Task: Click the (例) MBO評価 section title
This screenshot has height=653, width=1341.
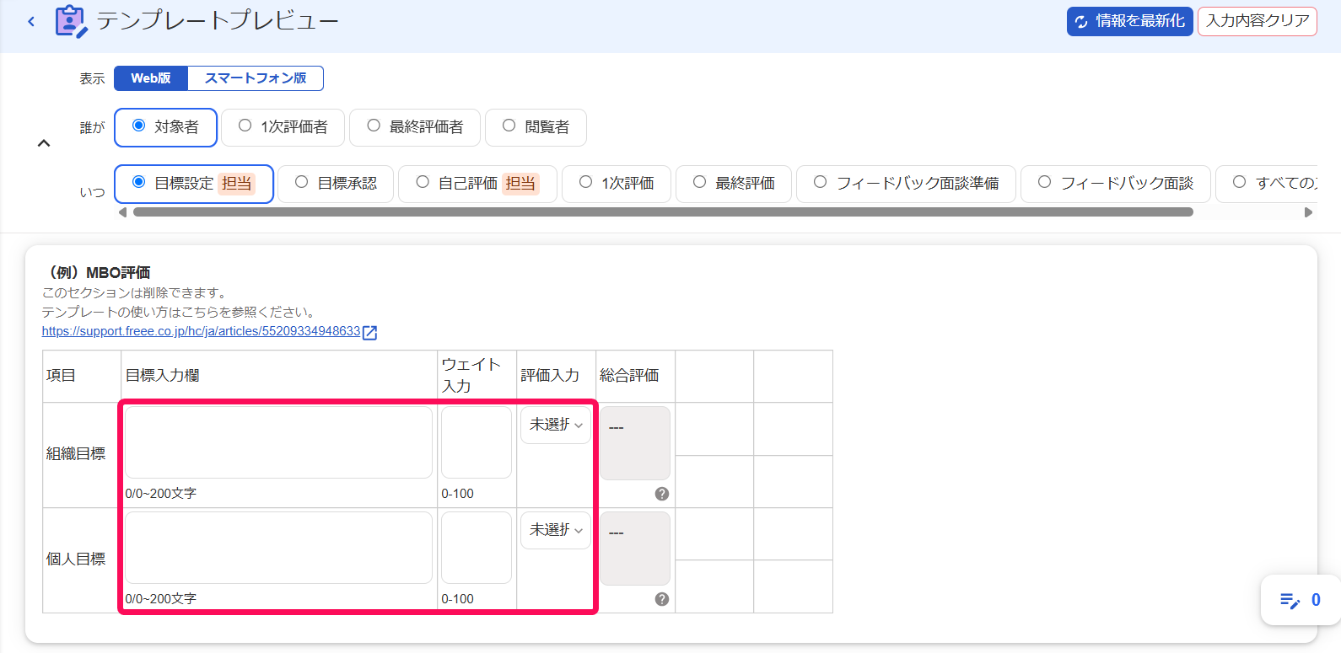Action: point(97,273)
